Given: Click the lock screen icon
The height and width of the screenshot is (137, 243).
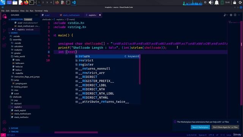Looking at the screenshot, I should (235, 3).
